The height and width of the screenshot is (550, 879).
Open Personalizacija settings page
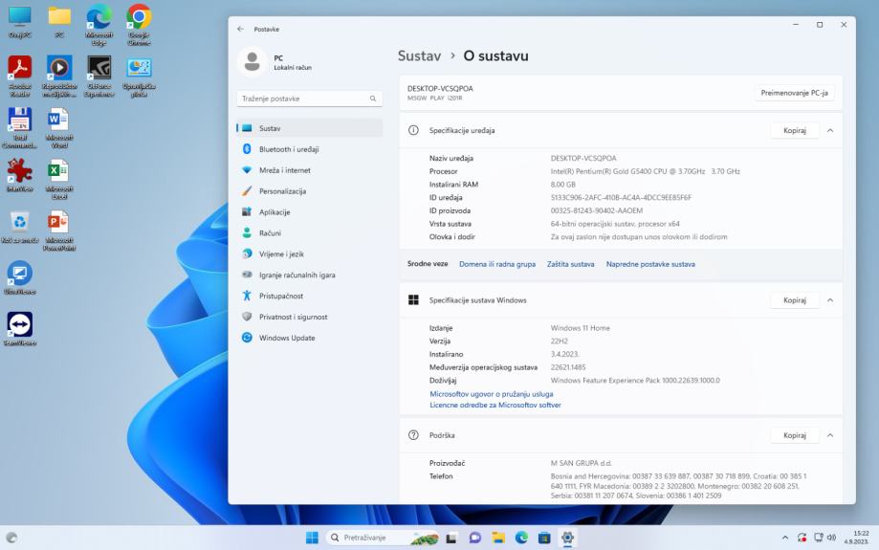point(282,191)
